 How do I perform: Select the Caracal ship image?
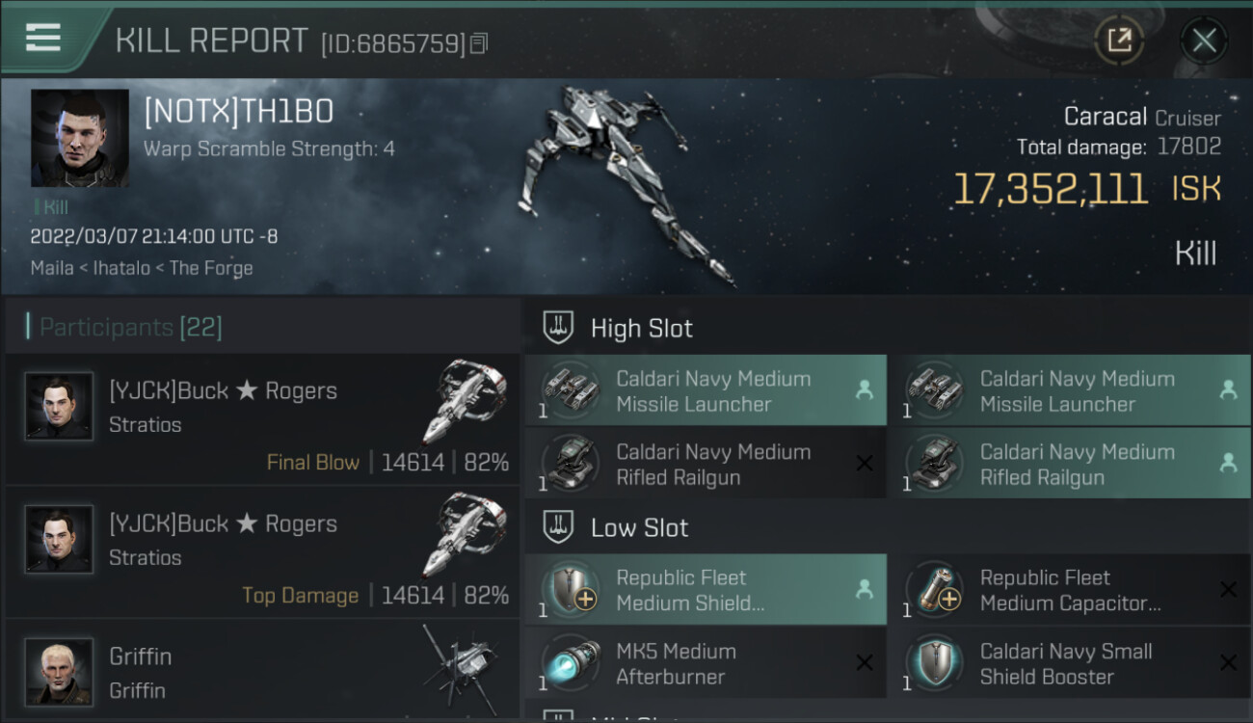617,183
